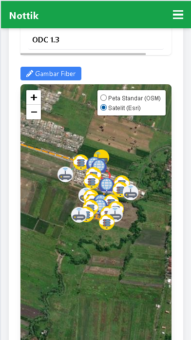Open the hamburger navigation menu

(x=178, y=15)
